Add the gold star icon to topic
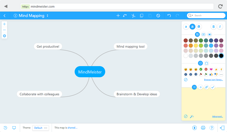 216,69
